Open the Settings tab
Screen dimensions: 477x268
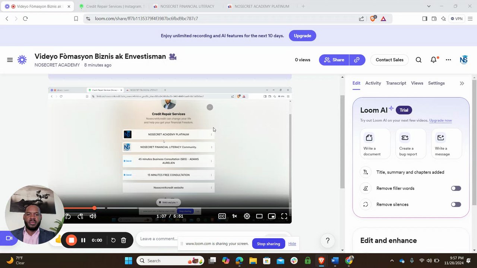436,83
